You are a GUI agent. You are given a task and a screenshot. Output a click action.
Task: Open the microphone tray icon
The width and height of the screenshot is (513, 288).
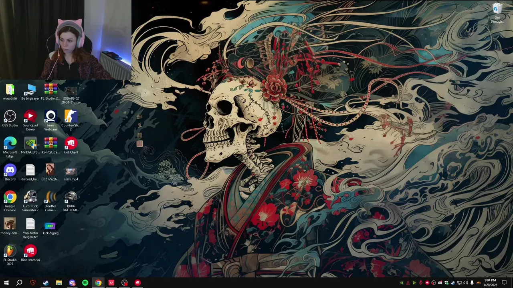pos(472,283)
